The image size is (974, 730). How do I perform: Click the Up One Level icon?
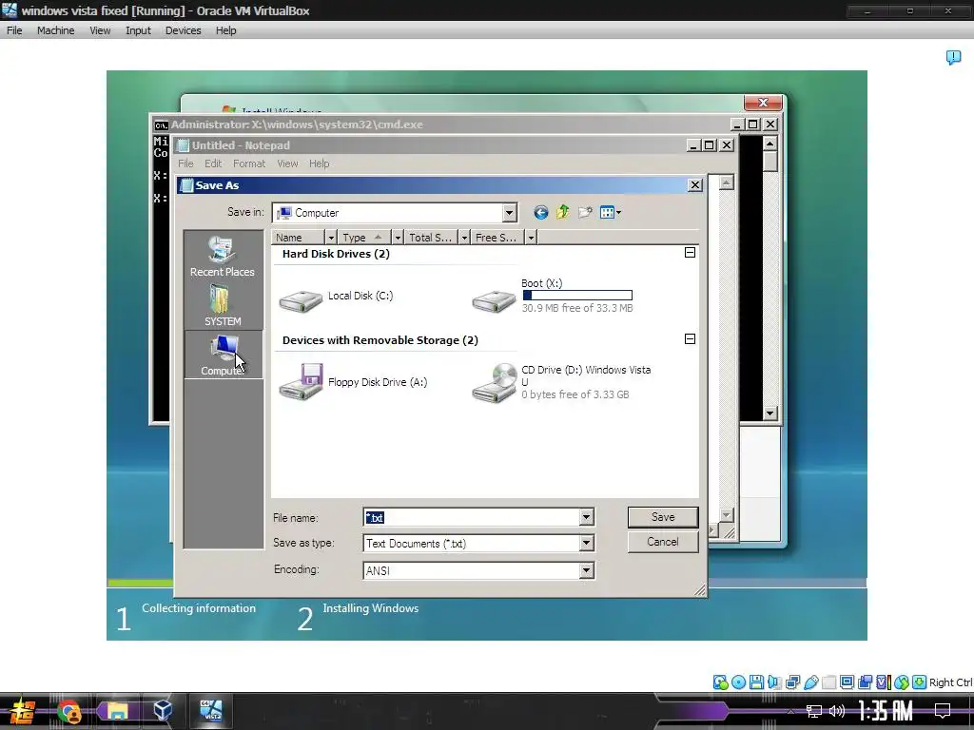[x=563, y=212]
